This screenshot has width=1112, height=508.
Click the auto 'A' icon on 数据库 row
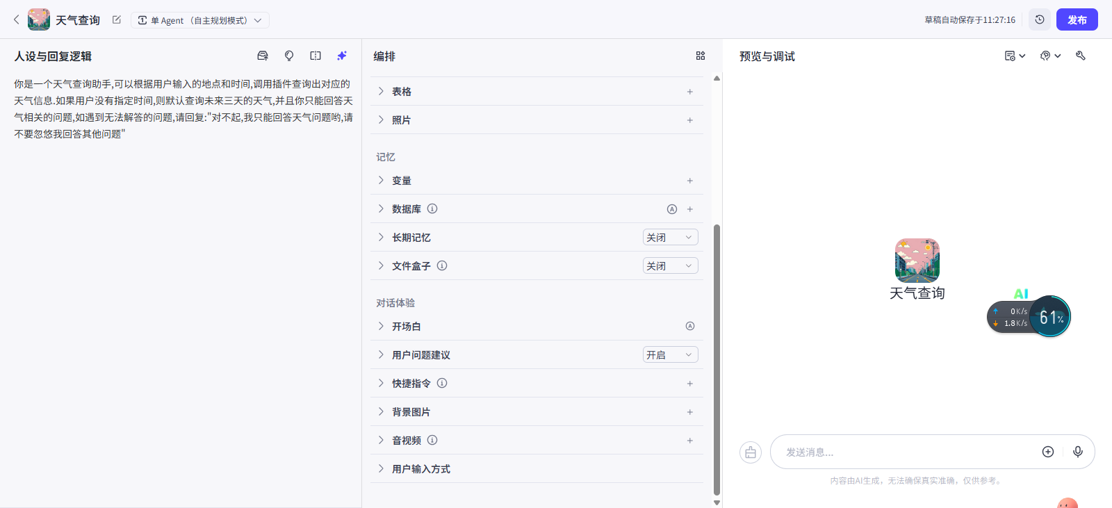(x=672, y=209)
